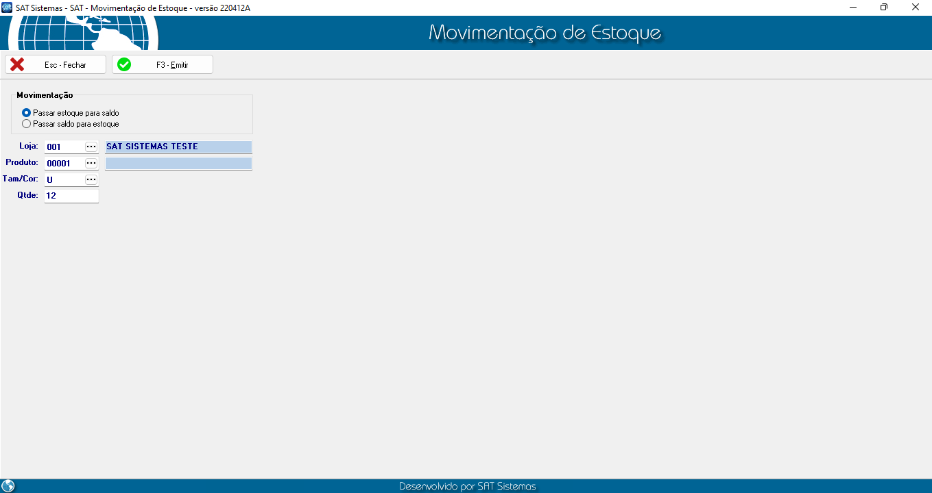932x493 pixels.
Task: Select "Passar estoque para saldo" option
Action: 27,113
